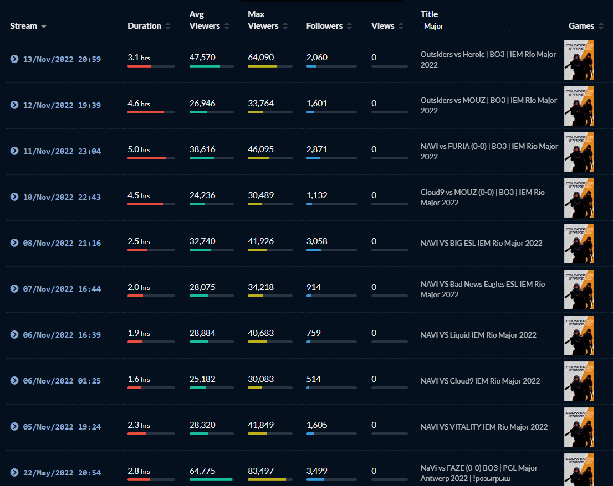Click the Max Viewers column header label
Viewport: 613px width, 486px height.
point(263,20)
